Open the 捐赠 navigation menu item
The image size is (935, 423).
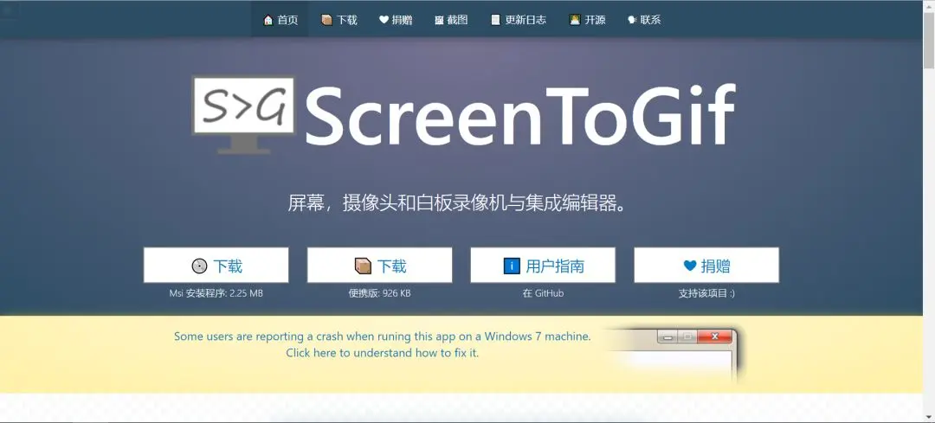[x=396, y=20]
